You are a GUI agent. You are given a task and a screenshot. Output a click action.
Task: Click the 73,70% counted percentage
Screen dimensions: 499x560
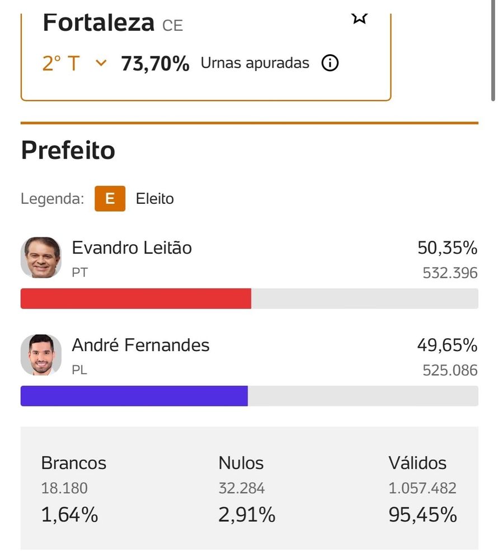click(x=156, y=64)
